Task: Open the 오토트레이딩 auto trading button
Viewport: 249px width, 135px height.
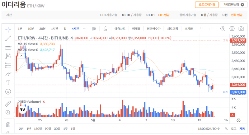Action: [207, 5]
